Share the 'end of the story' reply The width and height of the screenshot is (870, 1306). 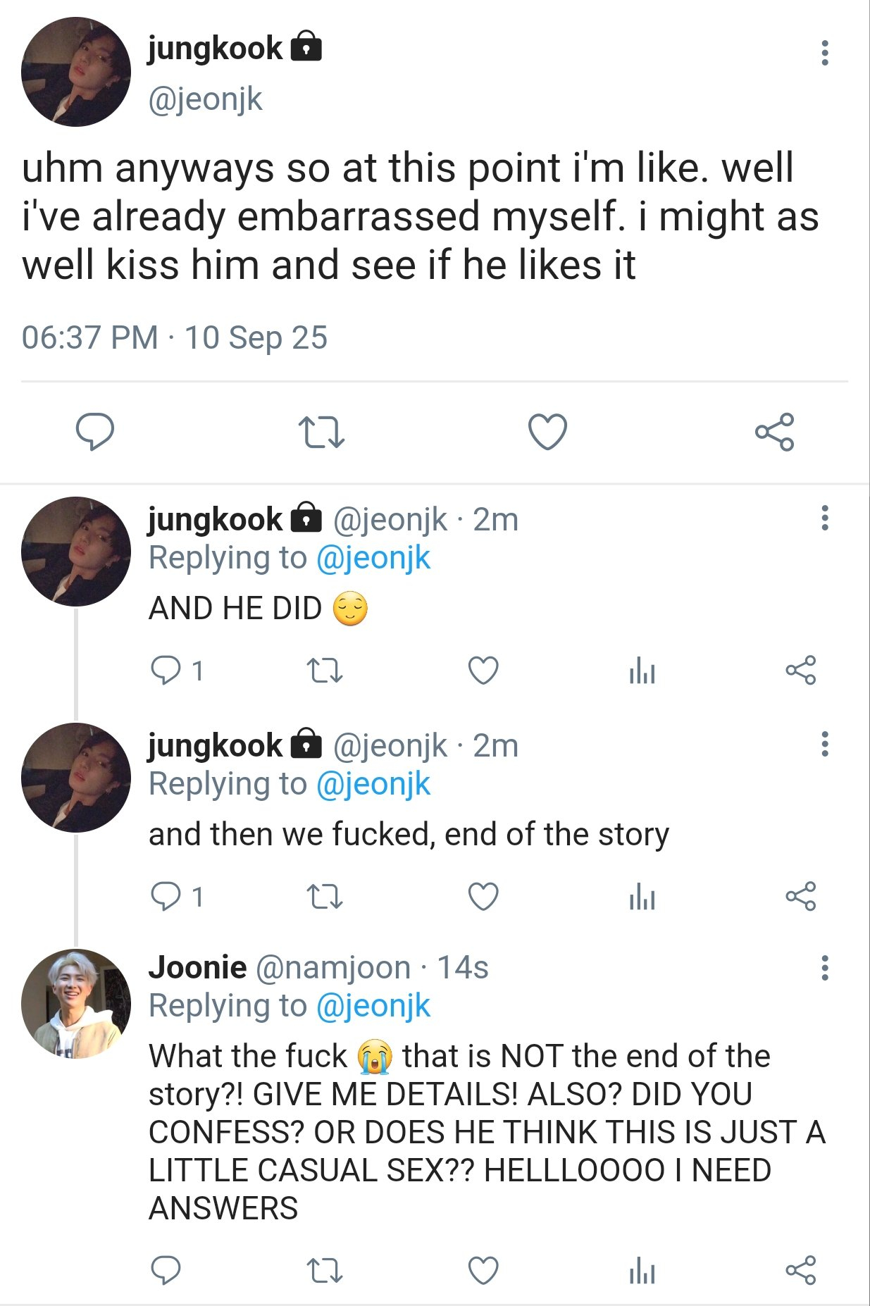tap(801, 897)
